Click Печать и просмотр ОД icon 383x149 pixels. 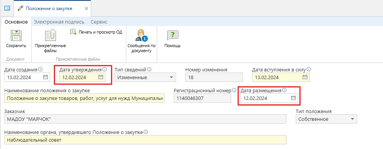(73, 32)
